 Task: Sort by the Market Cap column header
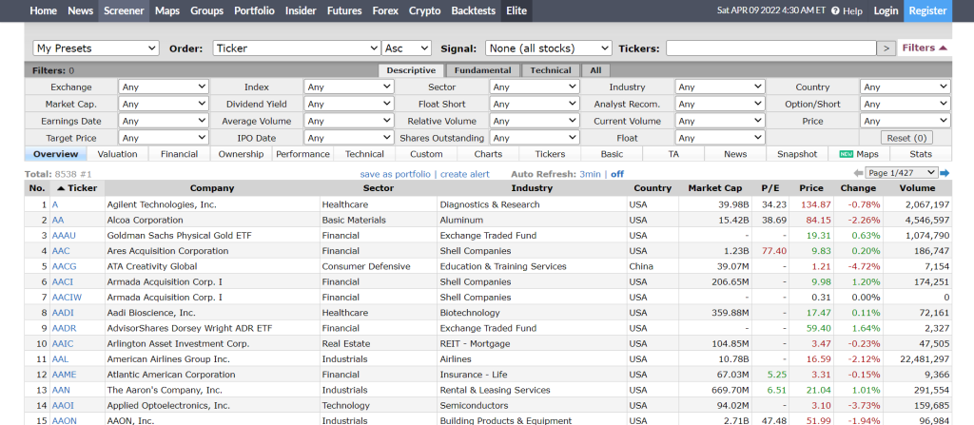click(x=714, y=188)
